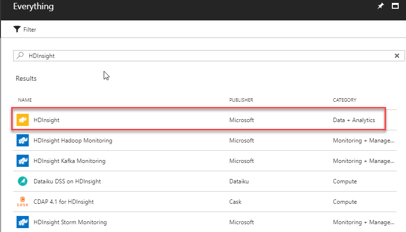Click the HDInsight Hadoop Monitoring icon
This screenshot has height=232, width=406.
pos(22,141)
